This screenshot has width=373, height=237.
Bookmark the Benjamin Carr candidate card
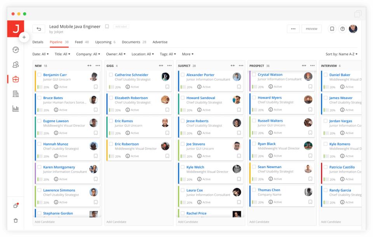96,87
